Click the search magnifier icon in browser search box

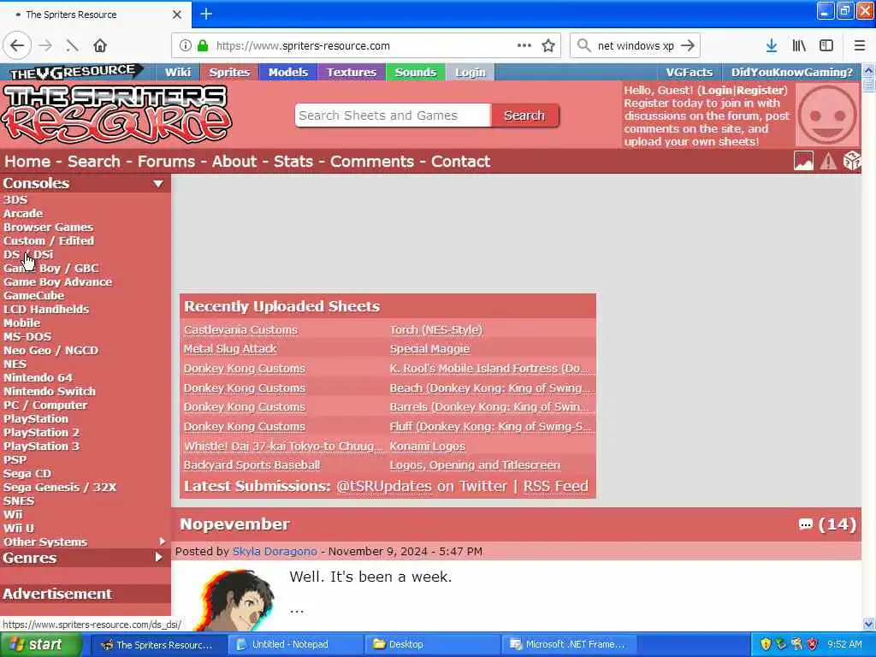pyautogui.click(x=583, y=46)
